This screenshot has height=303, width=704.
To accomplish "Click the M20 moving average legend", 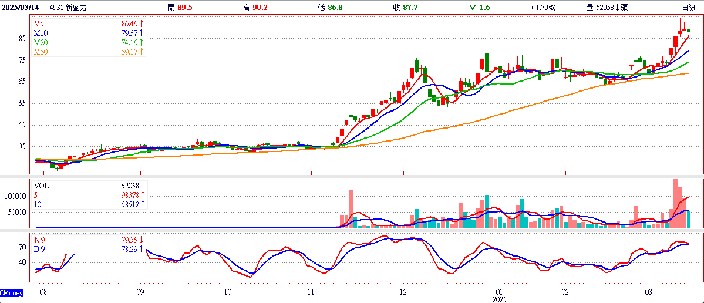I will point(41,43).
